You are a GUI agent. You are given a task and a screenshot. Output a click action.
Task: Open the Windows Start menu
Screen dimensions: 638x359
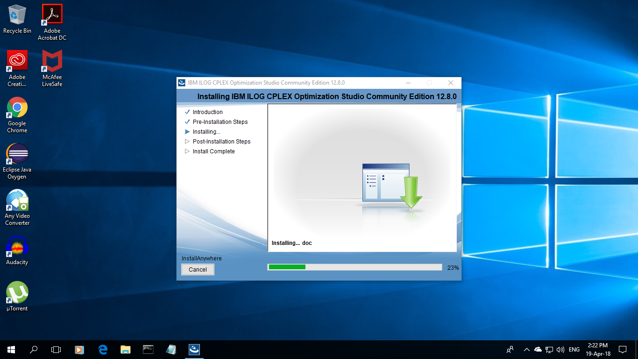(x=11, y=349)
